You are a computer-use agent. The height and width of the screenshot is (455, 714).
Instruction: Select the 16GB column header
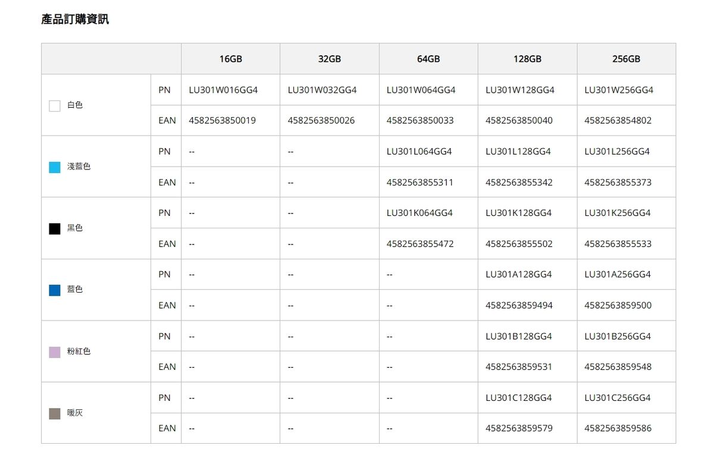coord(231,59)
